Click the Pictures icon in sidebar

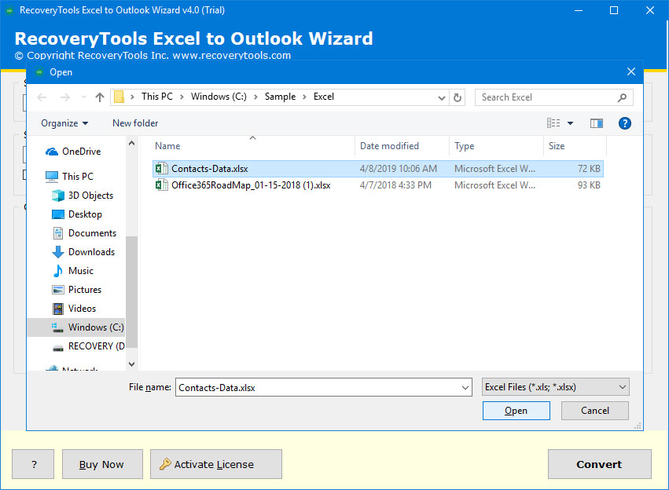point(58,290)
